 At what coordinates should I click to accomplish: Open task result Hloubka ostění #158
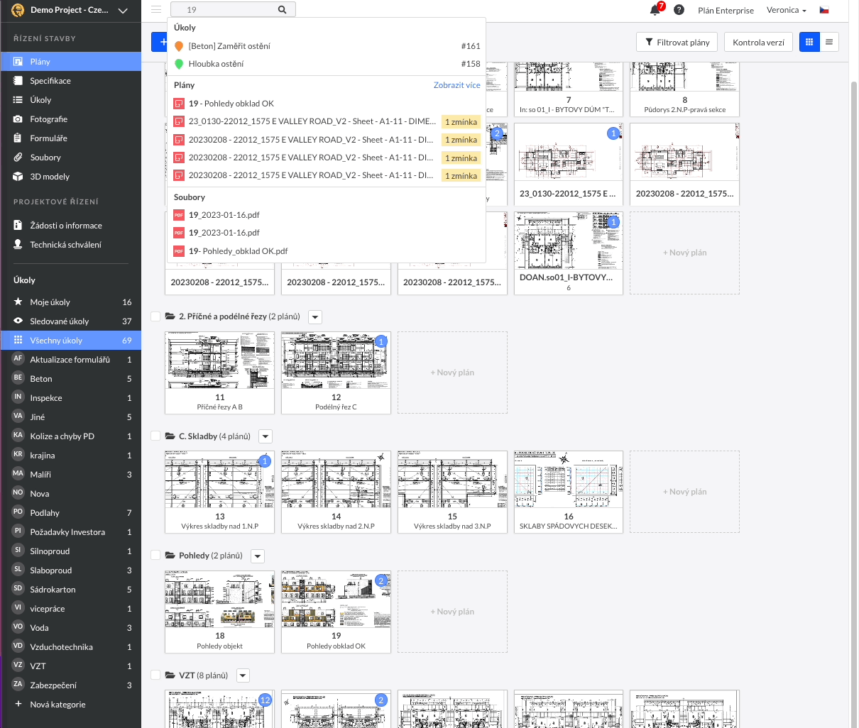[x=327, y=64]
